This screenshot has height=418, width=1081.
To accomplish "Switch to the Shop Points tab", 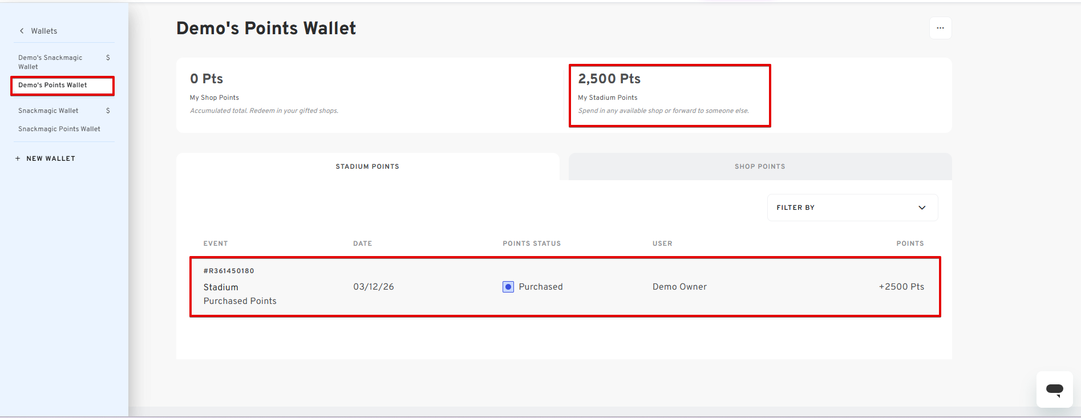I will [x=759, y=167].
